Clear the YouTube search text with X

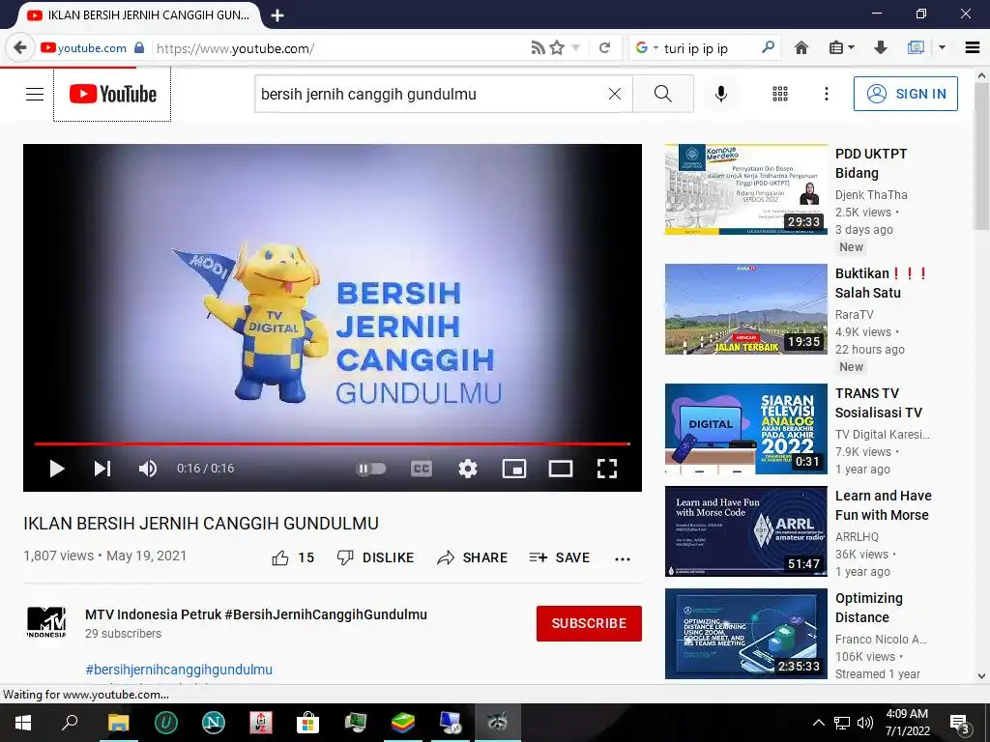tap(614, 94)
